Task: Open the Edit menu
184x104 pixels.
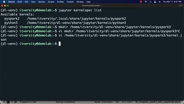Action: pos(26,2)
